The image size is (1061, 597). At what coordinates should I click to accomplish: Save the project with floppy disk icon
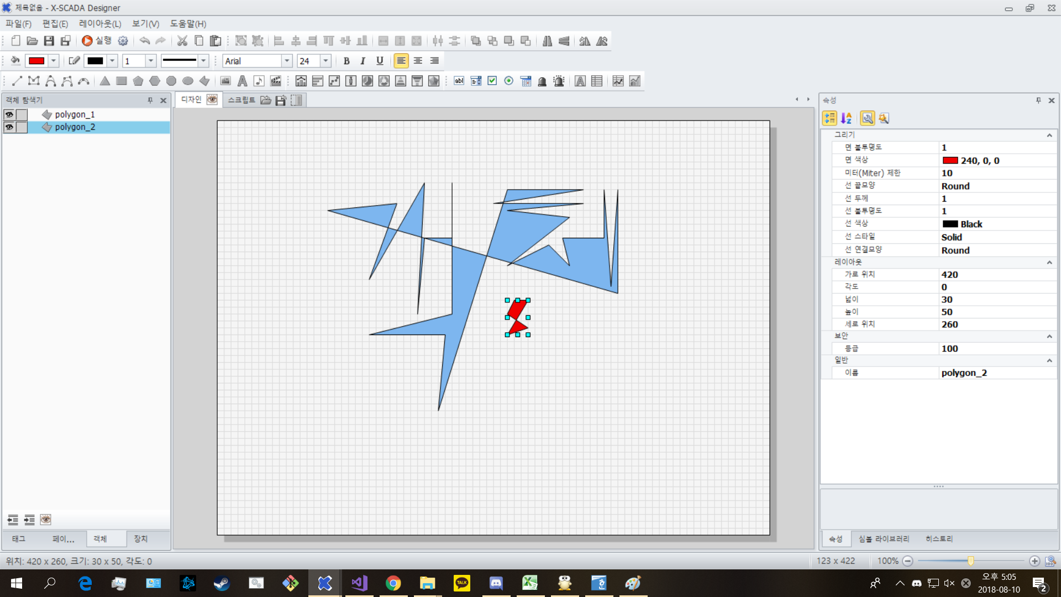(x=49, y=41)
